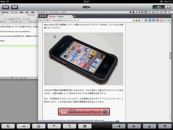Open the Unicode (UTF-8) encoding dropdown
173x130 pixels.
point(16,19)
